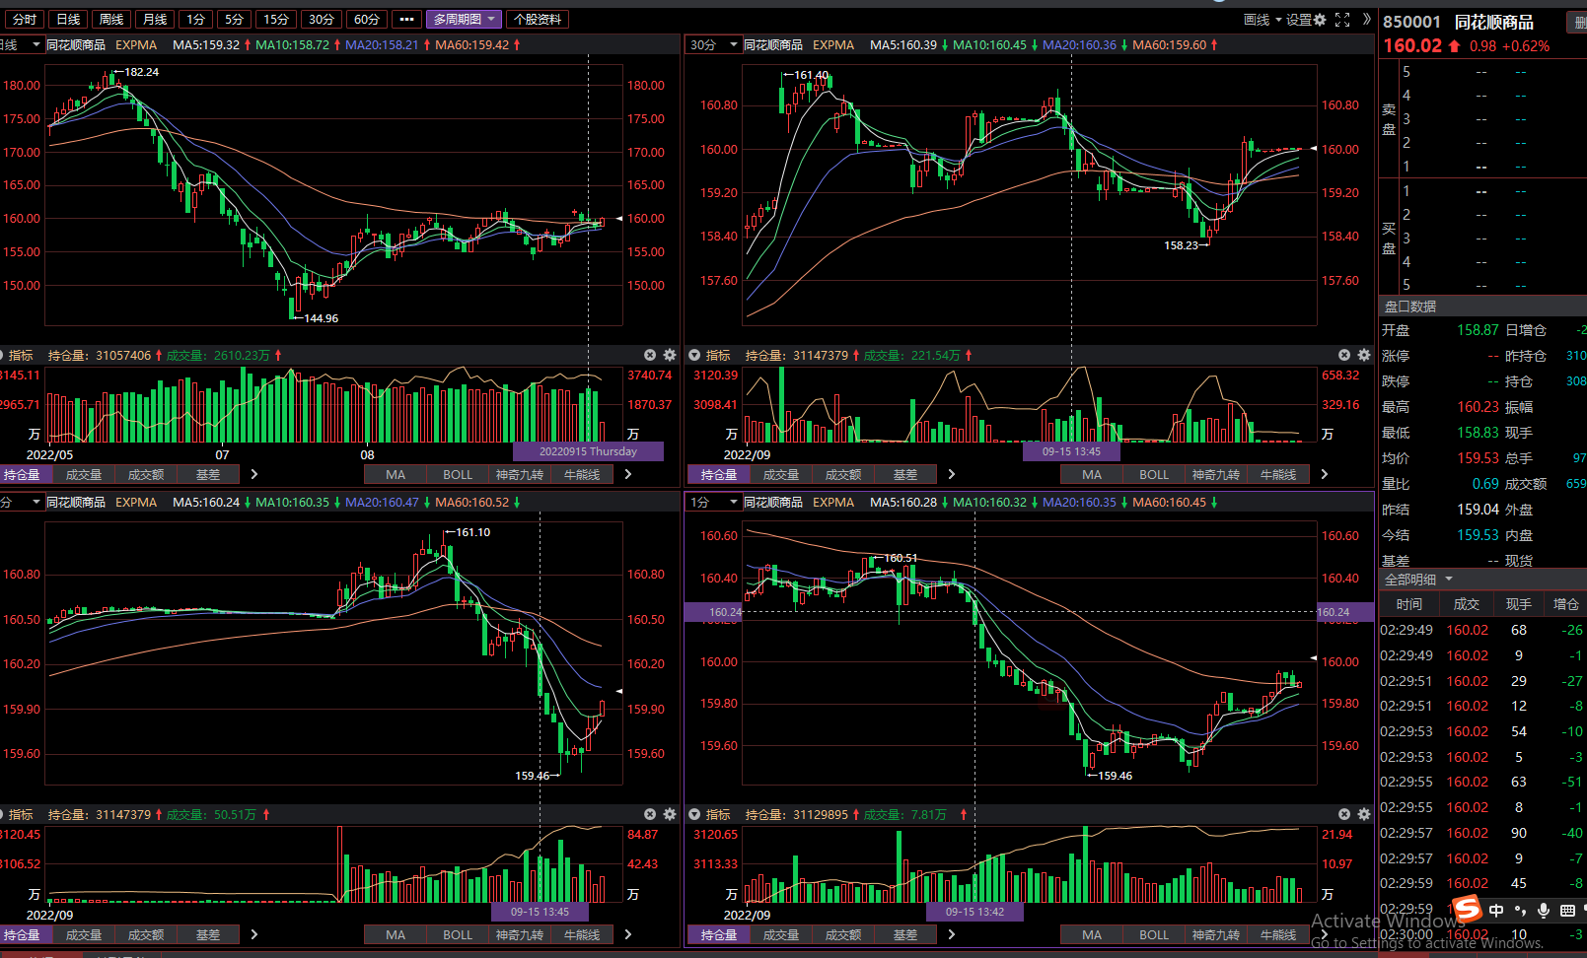
Task: Open the soft keyboard icon in the IME bar
Action: click(x=1567, y=911)
